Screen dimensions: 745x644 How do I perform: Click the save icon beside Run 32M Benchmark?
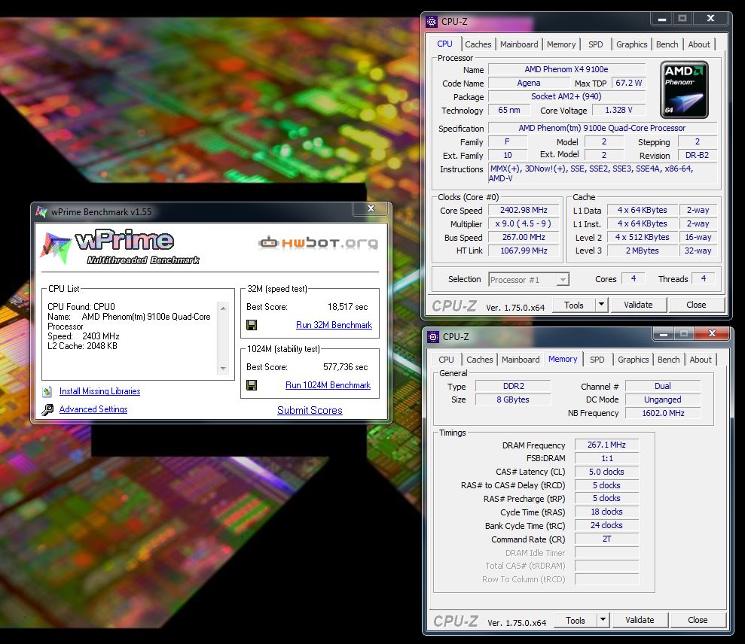[252, 325]
